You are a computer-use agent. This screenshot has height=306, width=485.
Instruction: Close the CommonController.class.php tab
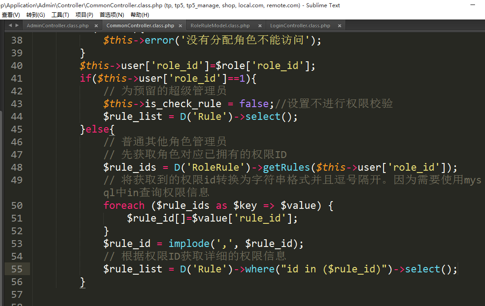181,26
